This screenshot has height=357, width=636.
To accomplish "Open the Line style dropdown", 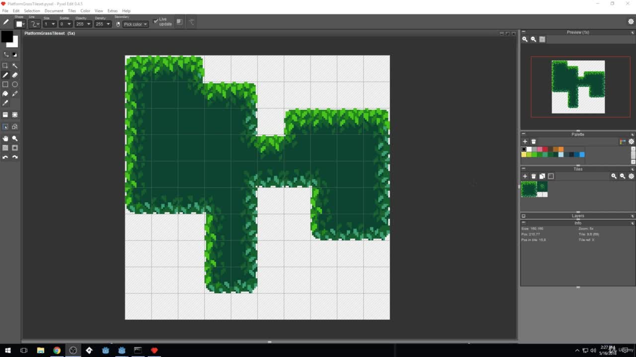I will [x=34, y=24].
